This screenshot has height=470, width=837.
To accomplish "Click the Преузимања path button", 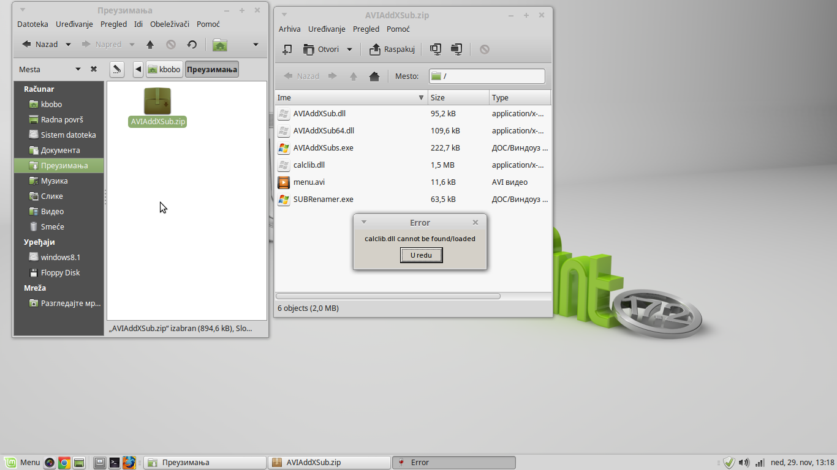I will click(x=212, y=69).
